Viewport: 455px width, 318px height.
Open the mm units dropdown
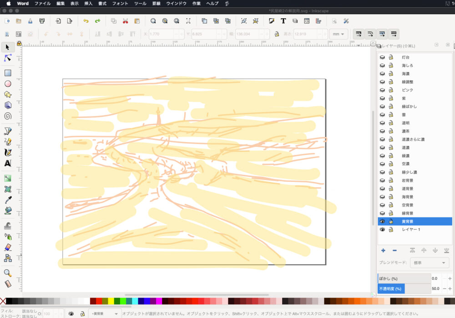[338, 34]
